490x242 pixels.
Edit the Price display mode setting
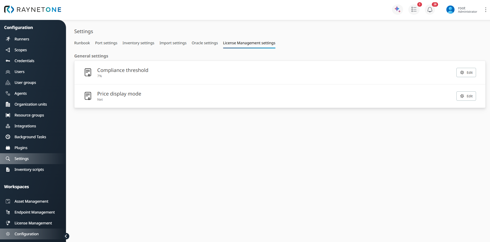pos(466,96)
